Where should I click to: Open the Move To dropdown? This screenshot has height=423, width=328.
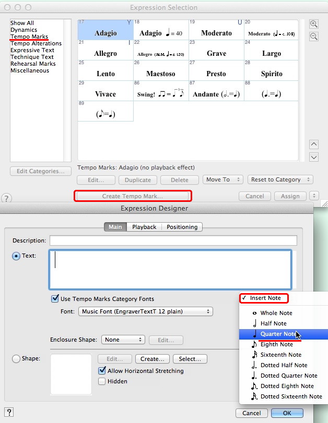click(x=223, y=179)
